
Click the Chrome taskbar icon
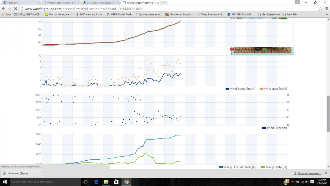click(126, 182)
